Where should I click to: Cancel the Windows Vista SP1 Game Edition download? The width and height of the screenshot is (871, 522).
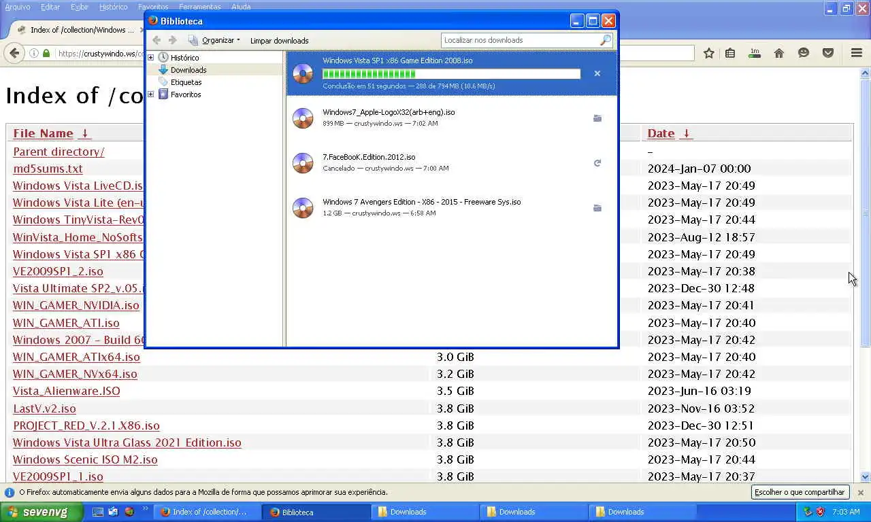[597, 73]
